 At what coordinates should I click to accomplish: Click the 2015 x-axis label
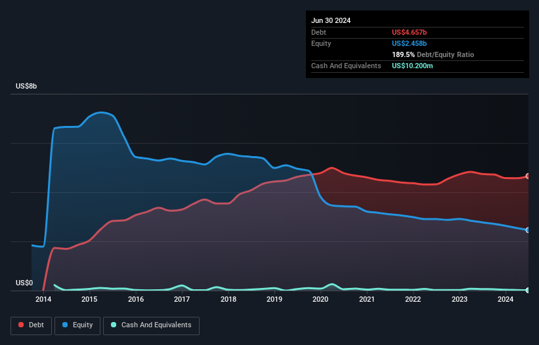tap(89, 299)
